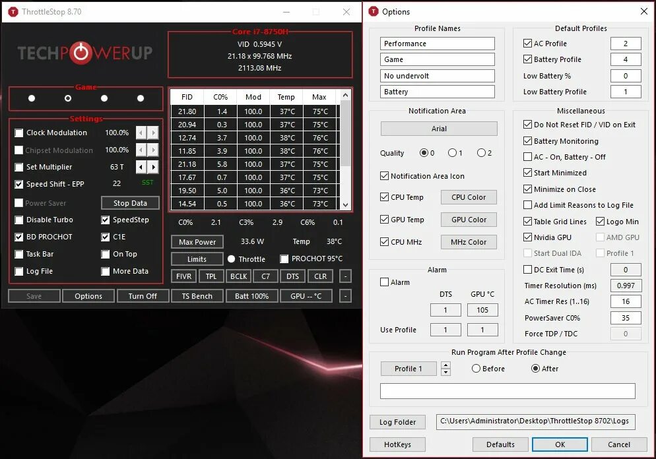Screen dimensions: 656x459
Task: Enable the Clock Modulation checkbox
Action: pos(19,133)
